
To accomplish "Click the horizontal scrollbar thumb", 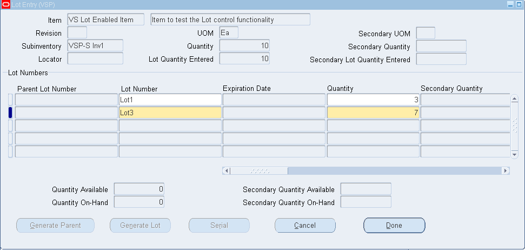I will point(259,171).
